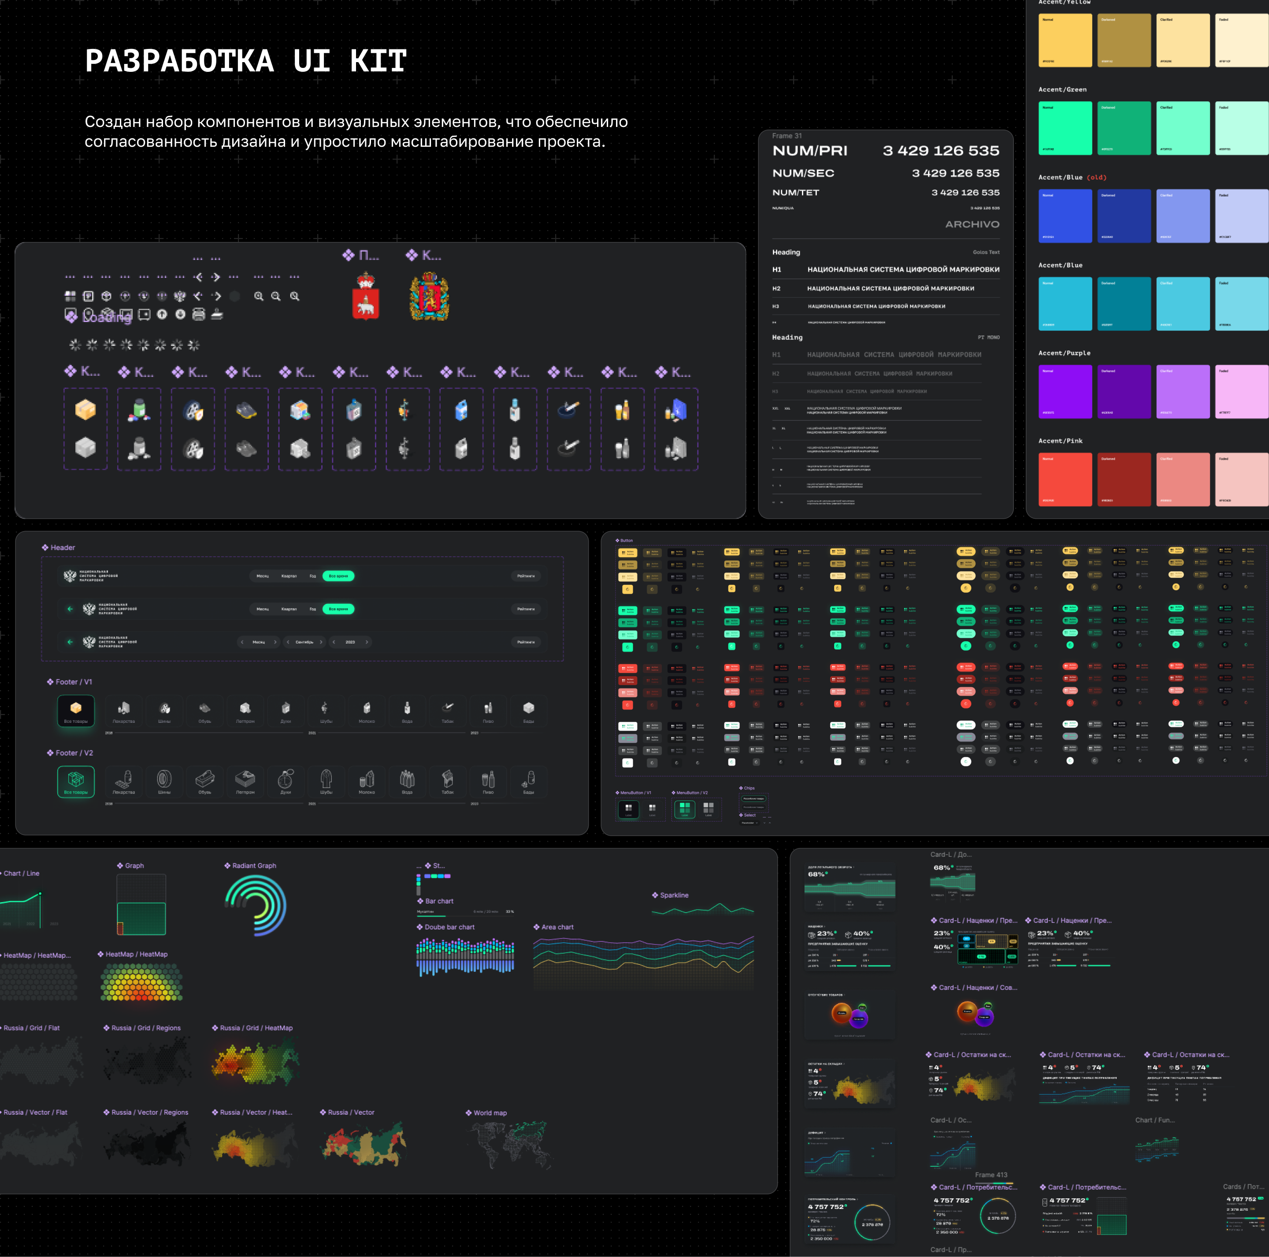Select the green Label tile in MenuButton V2
The width and height of the screenshot is (1269, 1257).
(x=685, y=810)
